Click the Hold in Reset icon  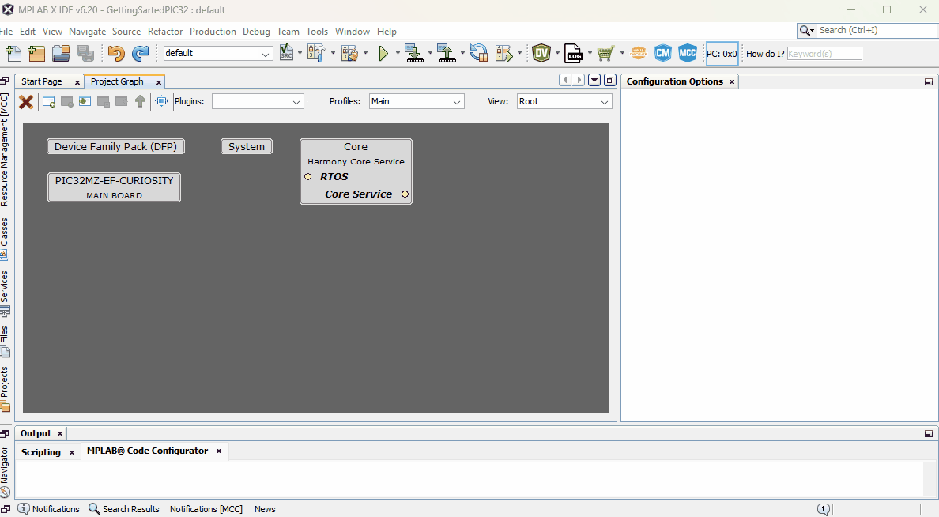[x=478, y=53]
